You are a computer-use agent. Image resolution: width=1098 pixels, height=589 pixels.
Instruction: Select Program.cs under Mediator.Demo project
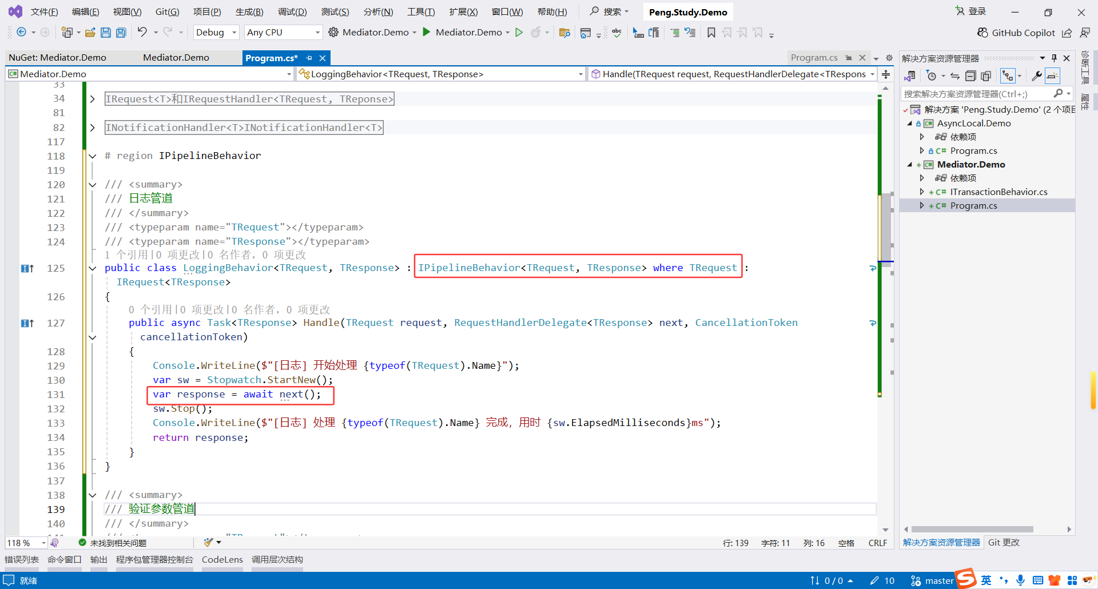coord(973,206)
